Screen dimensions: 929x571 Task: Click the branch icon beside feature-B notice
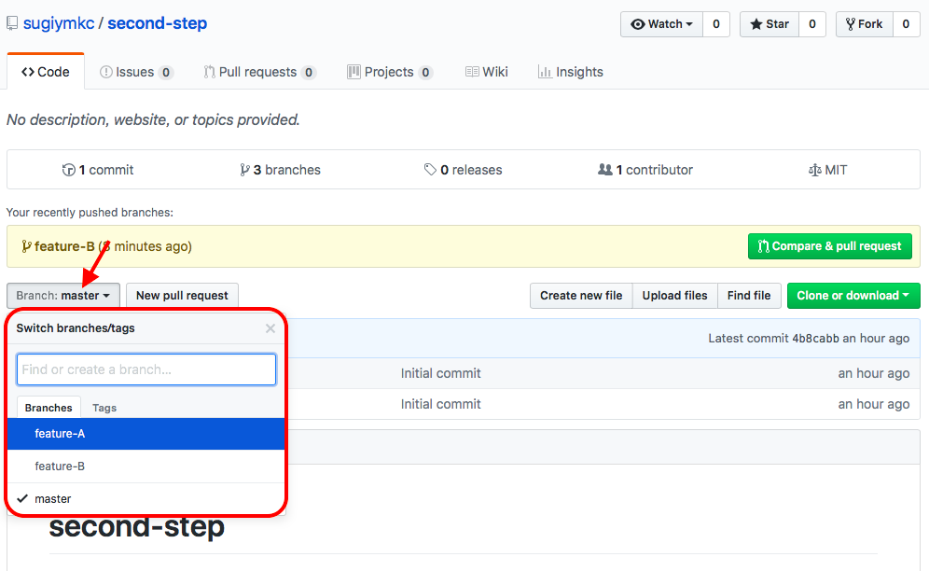click(26, 247)
